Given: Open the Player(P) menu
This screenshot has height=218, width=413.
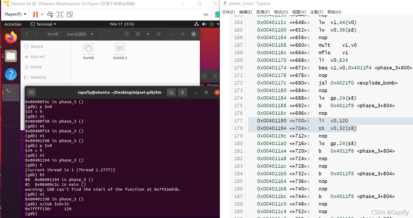Looking at the screenshot, I should [15, 14].
